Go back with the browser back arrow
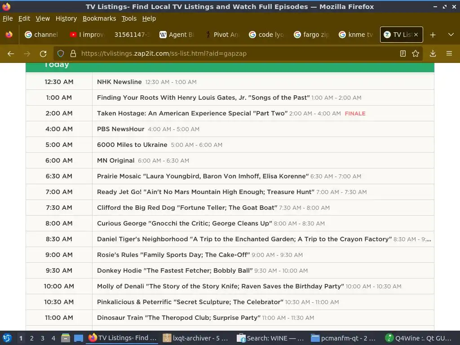460x345 pixels. tap(11, 54)
